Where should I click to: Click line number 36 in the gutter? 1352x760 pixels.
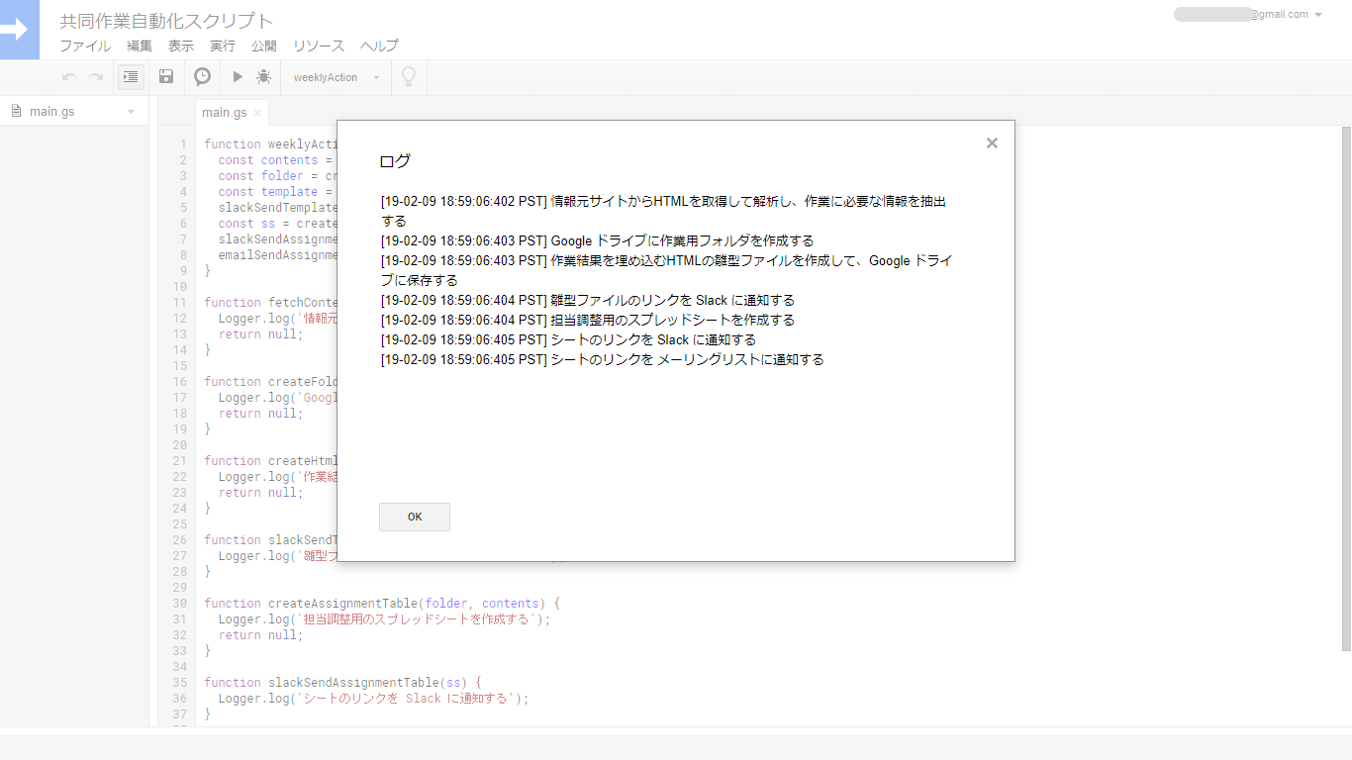pyautogui.click(x=180, y=699)
